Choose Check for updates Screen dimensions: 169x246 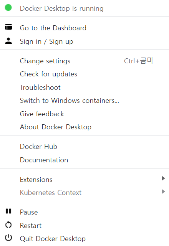tap(84, 74)
